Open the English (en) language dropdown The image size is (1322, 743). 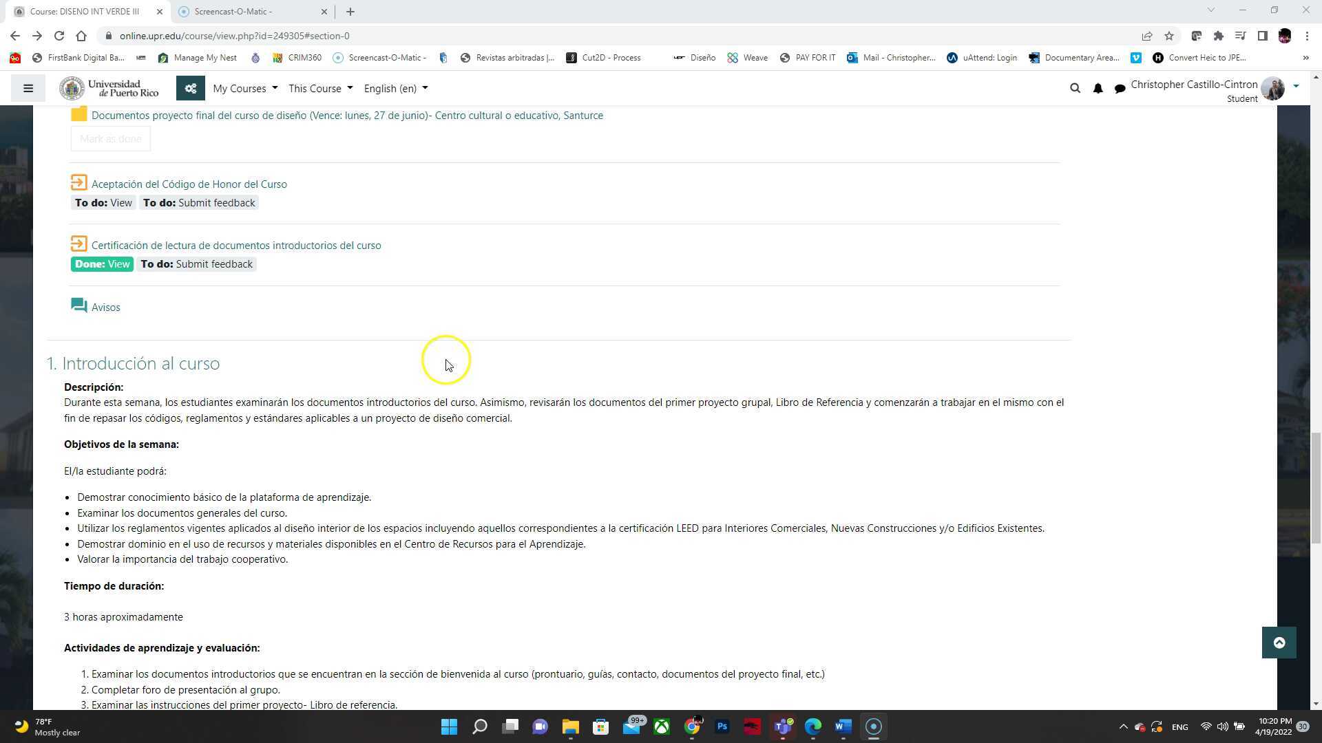click(x=395, y=88)
